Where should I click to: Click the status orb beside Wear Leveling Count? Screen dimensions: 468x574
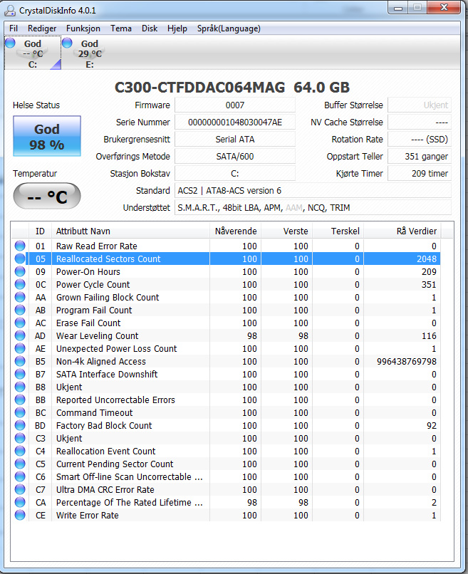coord(20,335)
